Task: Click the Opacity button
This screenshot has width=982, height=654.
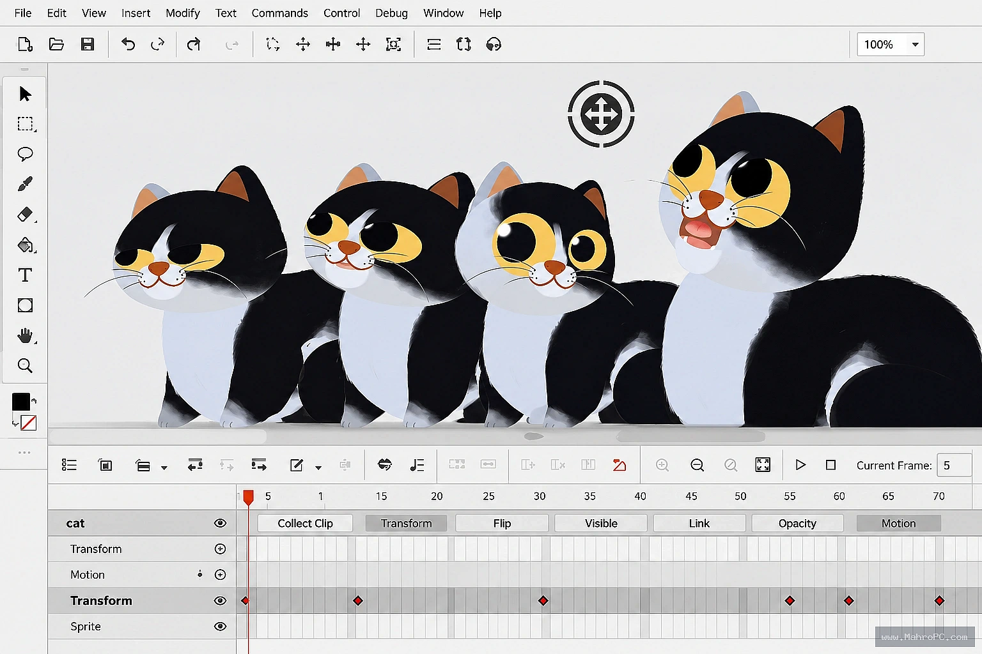Action: [797, 523]
